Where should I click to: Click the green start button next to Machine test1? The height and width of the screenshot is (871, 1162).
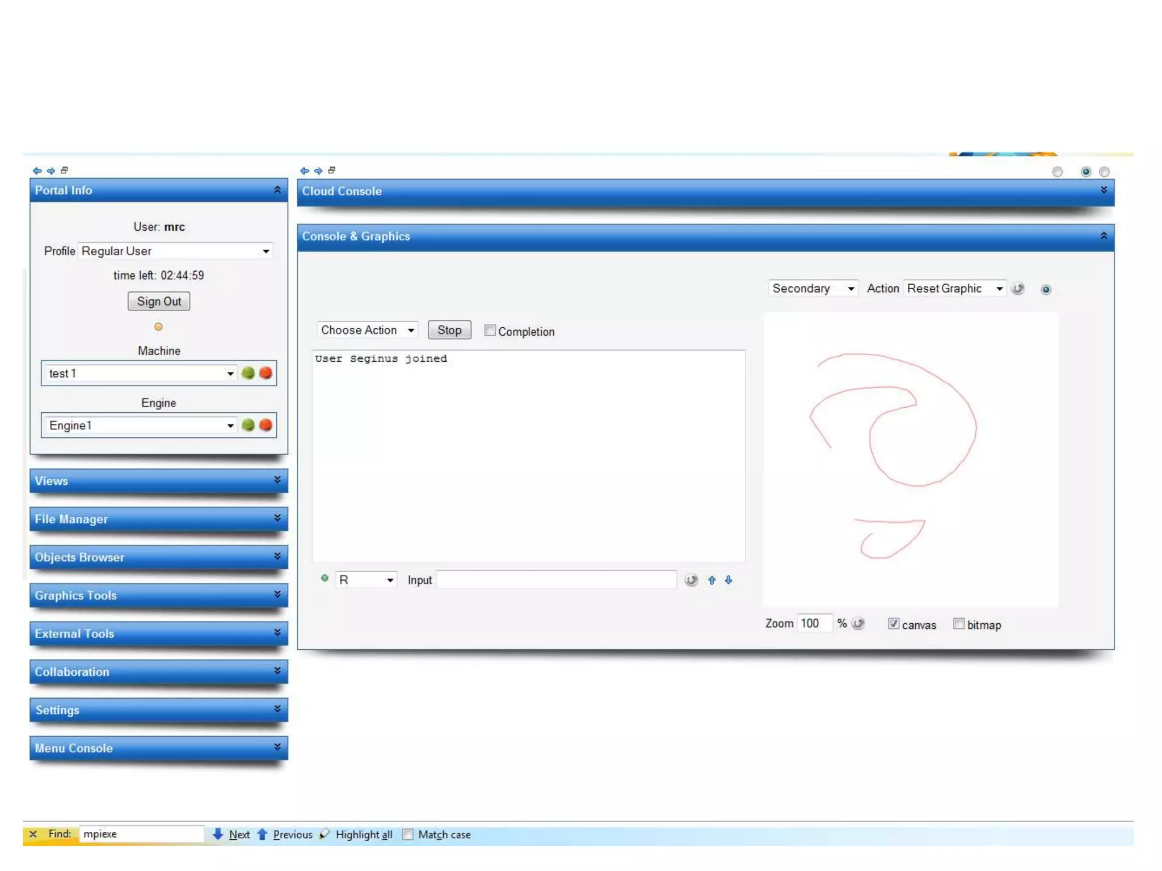(x=248, y=373)
